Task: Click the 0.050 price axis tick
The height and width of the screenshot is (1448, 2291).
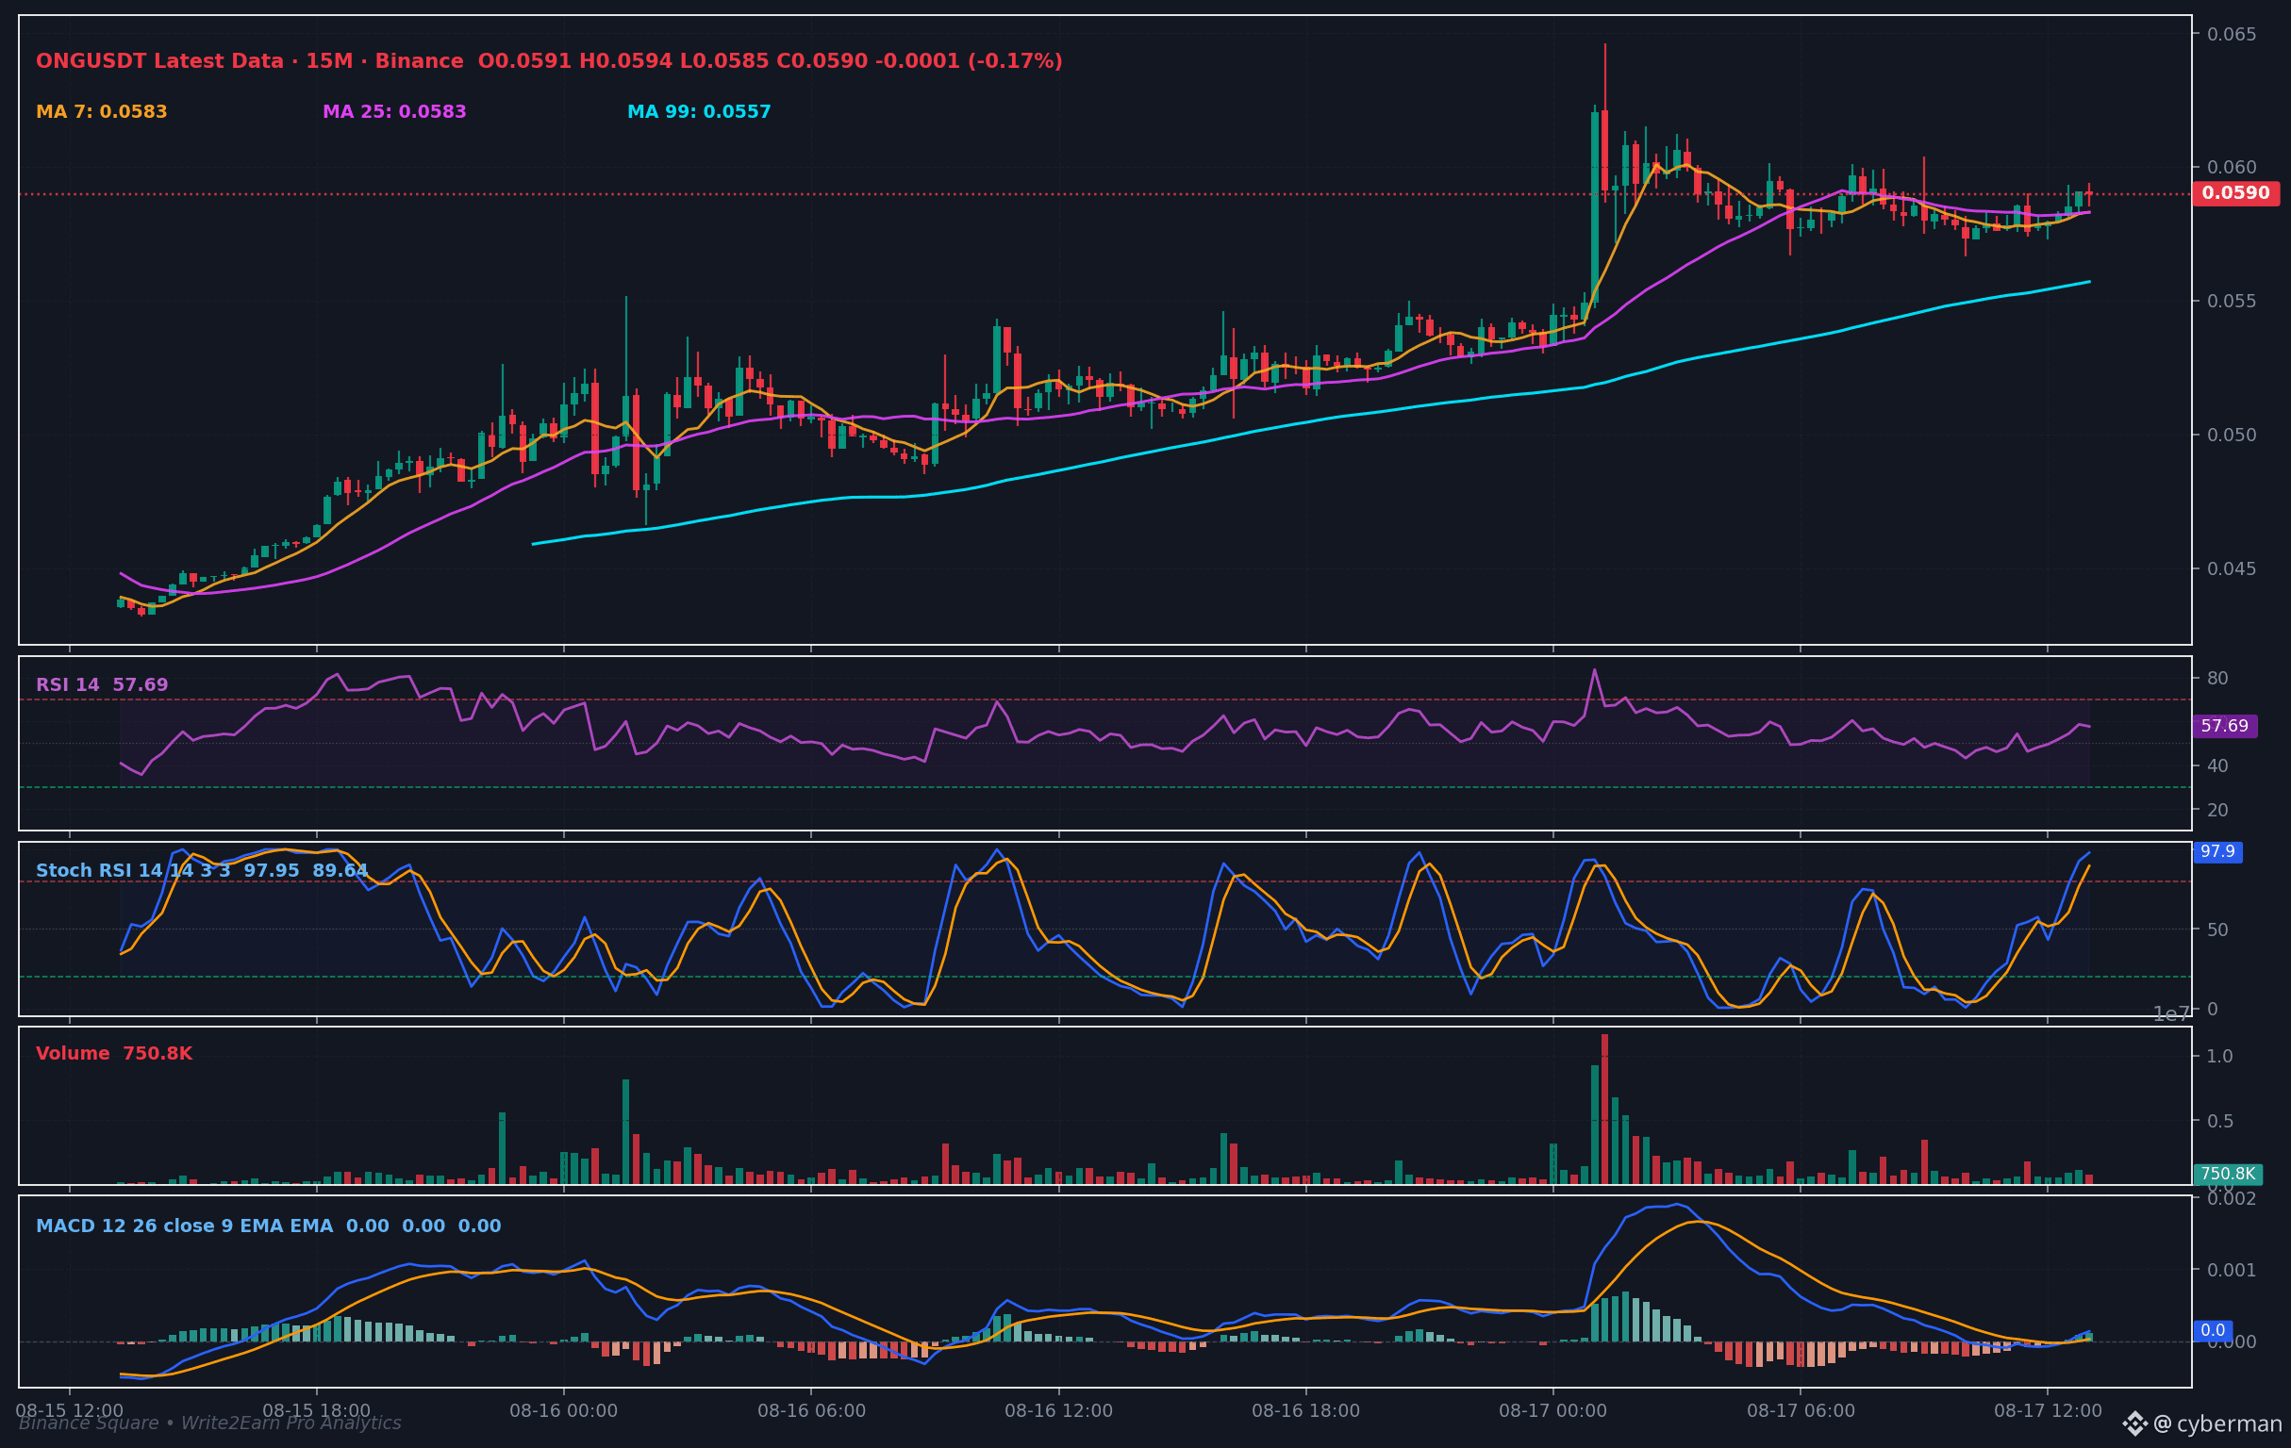Action: click(x=2232, y=436)
